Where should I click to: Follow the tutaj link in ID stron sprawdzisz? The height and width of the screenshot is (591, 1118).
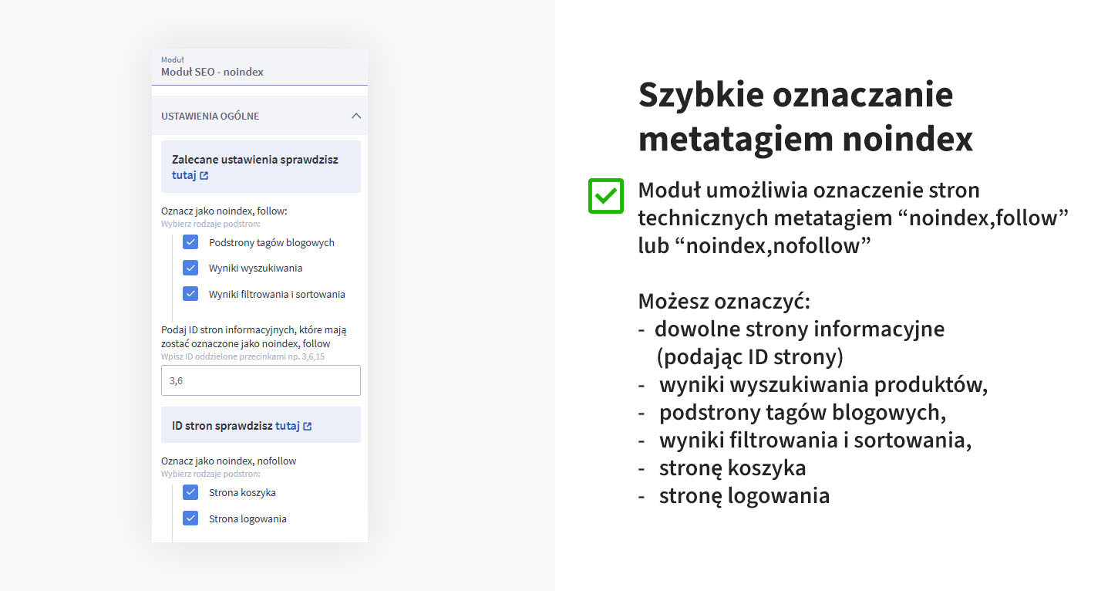tap(288, 426)
